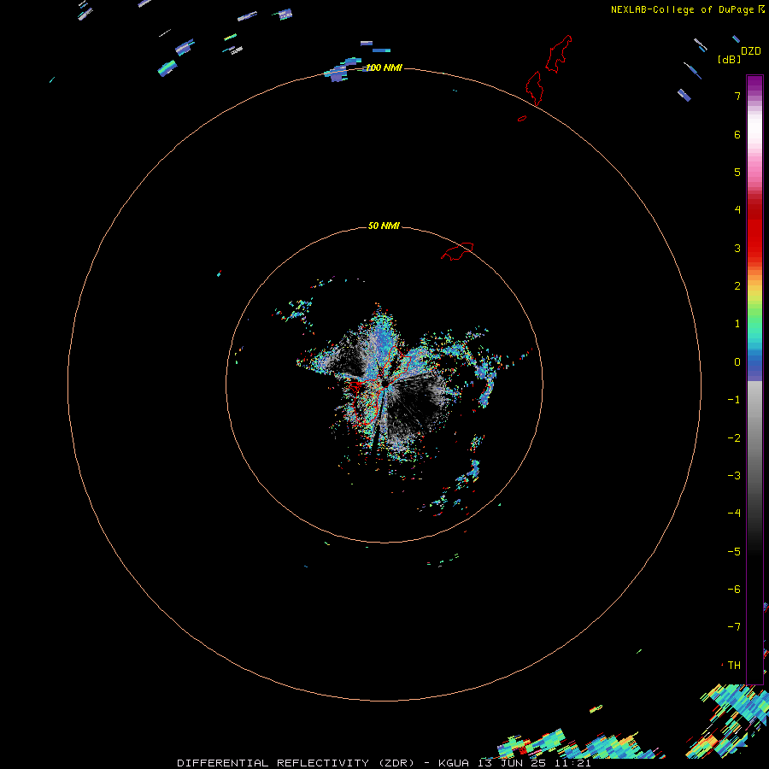The height and width of the screenshot is (769, 769).
Task: Click the 13 JUN 25 11:21 timestamp
Action: coord(535,763)
